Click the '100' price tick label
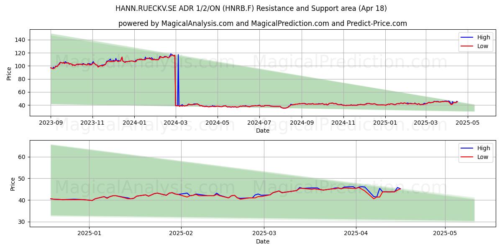The height and width of the screenshot is (251, 502). pyautogui.click(x=20, y=66)
